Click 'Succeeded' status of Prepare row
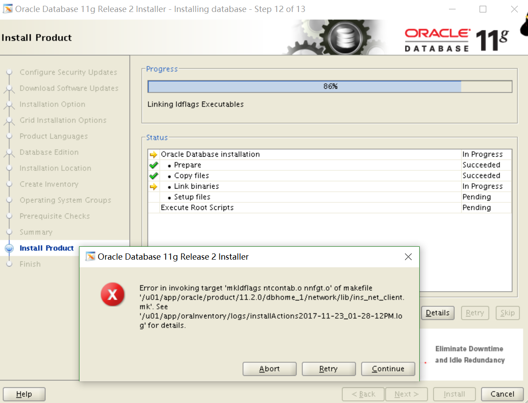The image size is (528, 403). click(481, 165)
